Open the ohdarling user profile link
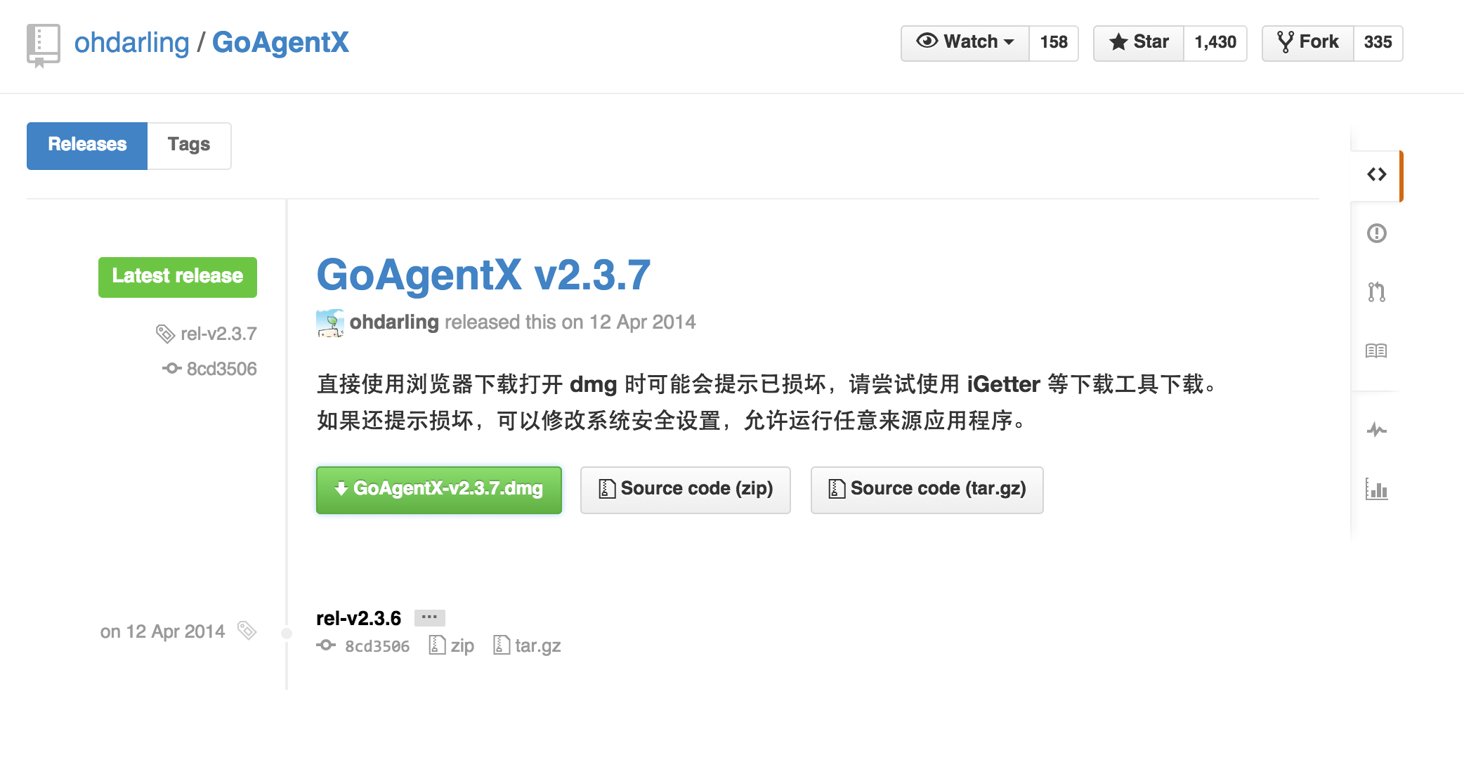Image resolution: width=1464 pixels, height=767 pixels. click(x=131, y=43)
